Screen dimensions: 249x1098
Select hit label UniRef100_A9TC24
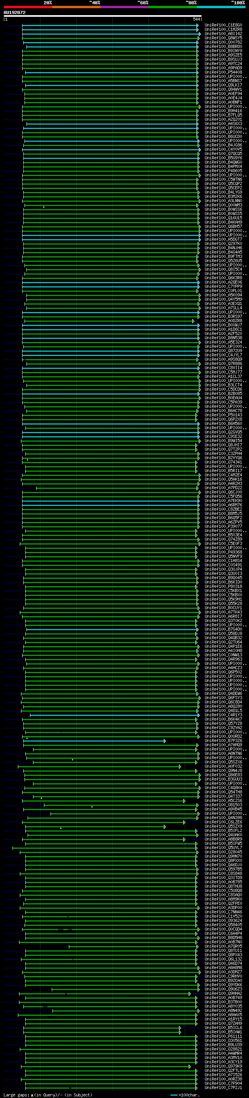(223, 63)
